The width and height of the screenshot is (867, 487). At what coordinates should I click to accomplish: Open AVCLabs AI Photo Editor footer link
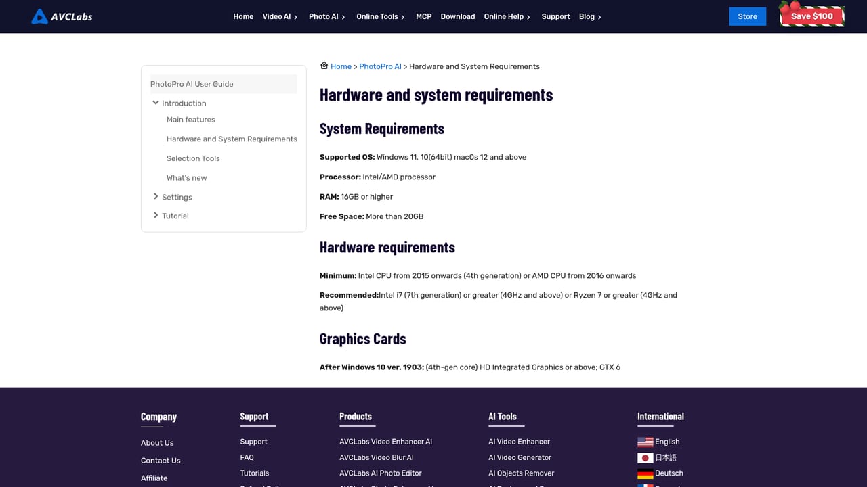point(381,473)
